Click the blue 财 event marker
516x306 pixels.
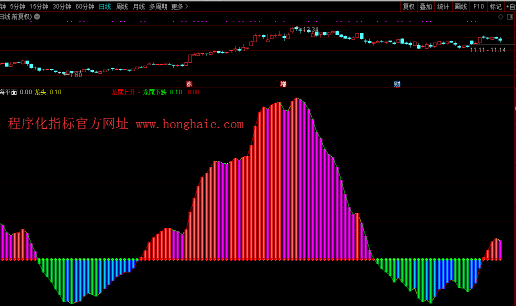click(397, 84)
